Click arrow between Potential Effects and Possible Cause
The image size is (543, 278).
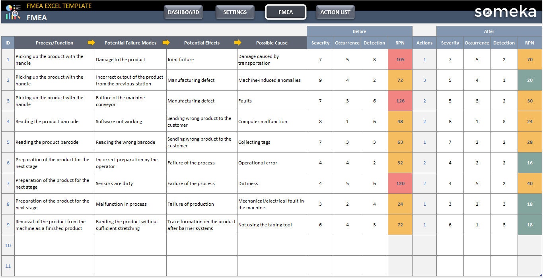(x=238, y=42)
